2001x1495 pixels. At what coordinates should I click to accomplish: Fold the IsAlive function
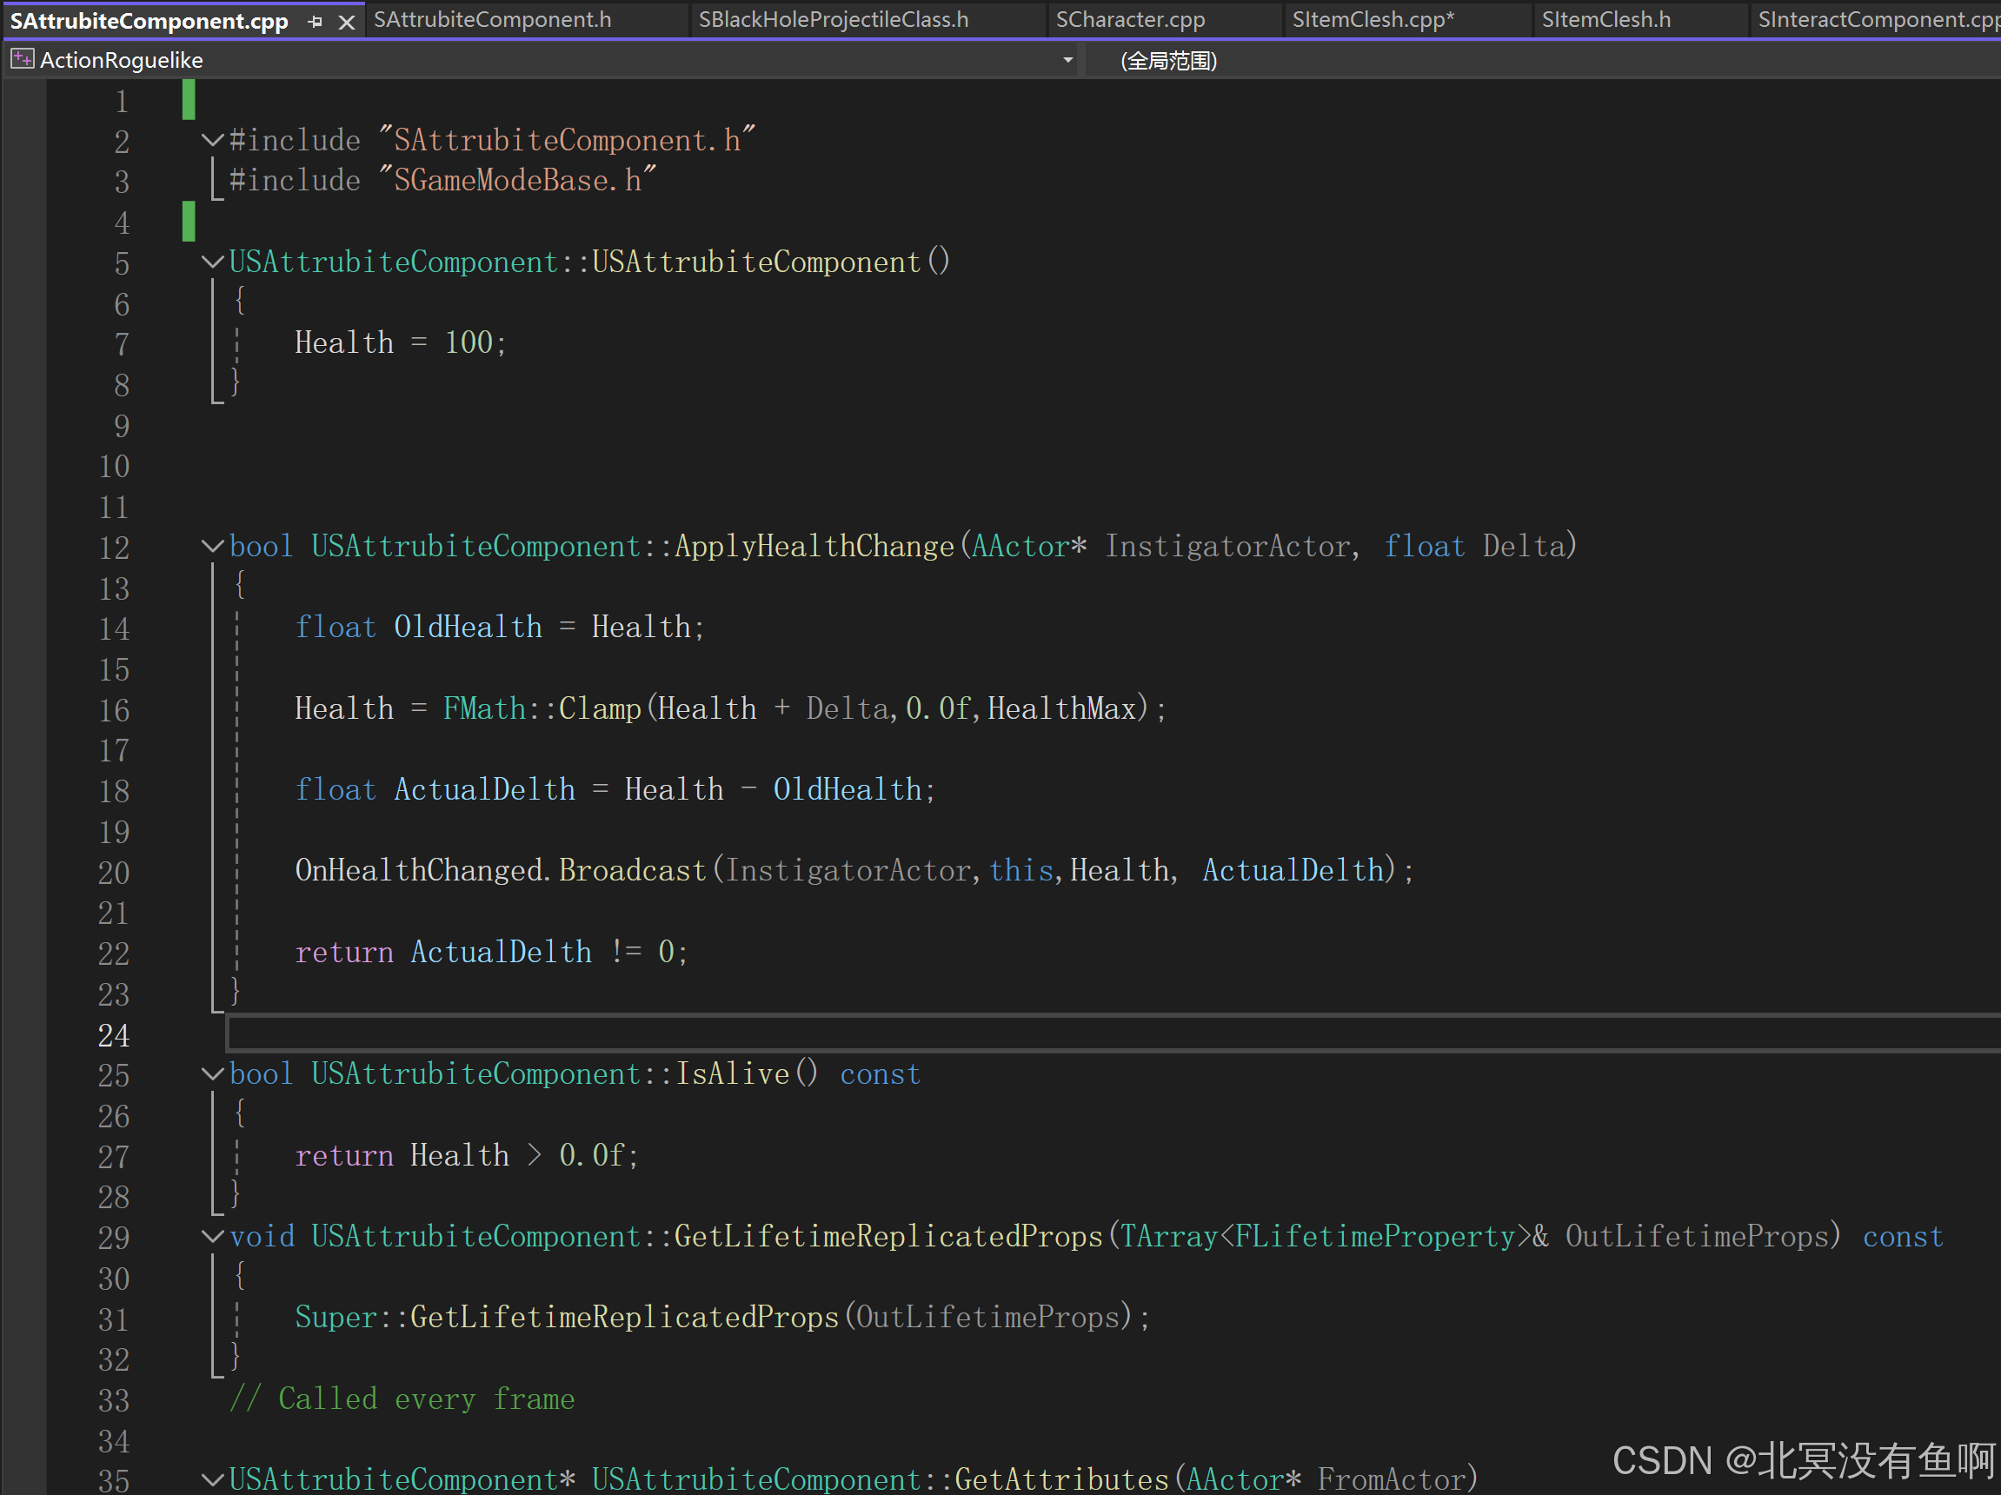click(213, 1074)
